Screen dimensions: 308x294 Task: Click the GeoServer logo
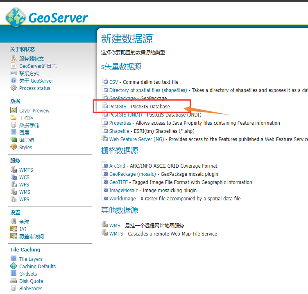pyautogui.click(x=47, y=18)
